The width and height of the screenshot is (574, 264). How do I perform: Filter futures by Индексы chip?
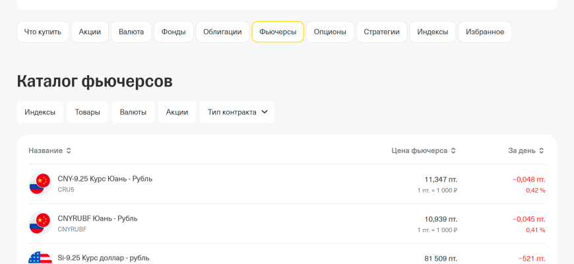pyautogui.click(x=40, y=112)
